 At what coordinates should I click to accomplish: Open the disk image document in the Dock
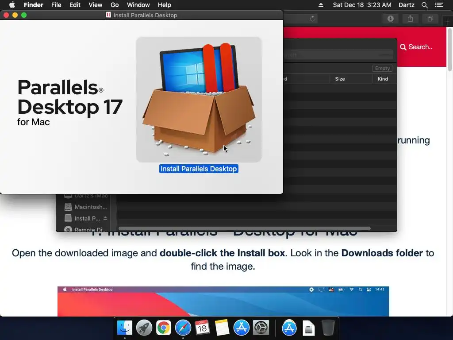[x=308, y=328]
